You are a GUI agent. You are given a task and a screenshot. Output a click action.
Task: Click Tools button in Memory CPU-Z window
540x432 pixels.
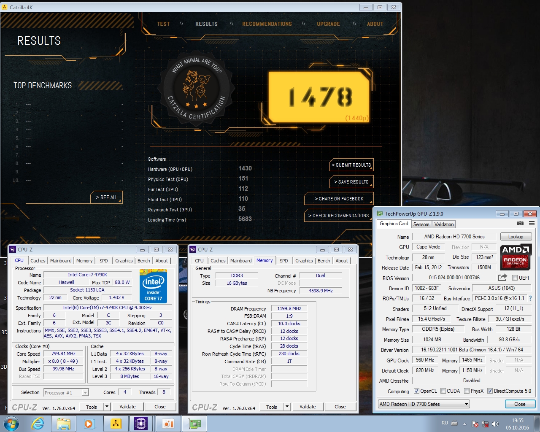(x=272, y=407)
